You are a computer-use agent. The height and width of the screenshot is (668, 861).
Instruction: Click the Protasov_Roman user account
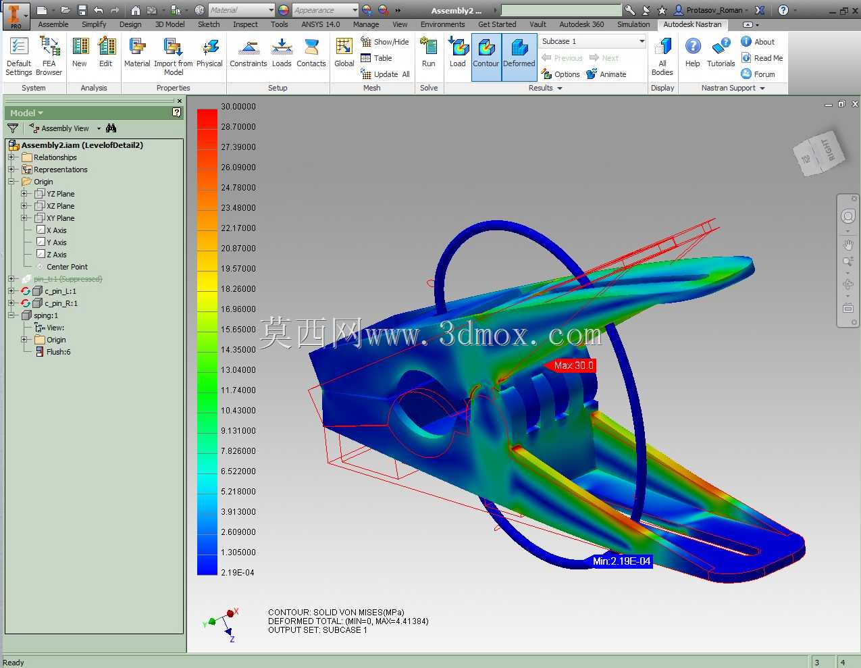[x=711, y=10]
